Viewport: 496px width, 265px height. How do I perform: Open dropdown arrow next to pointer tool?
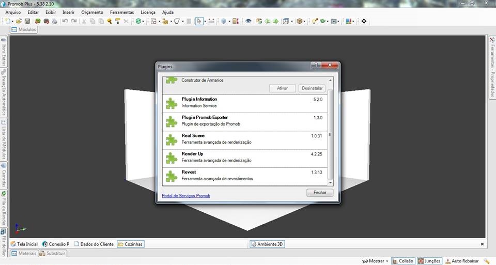205,22
